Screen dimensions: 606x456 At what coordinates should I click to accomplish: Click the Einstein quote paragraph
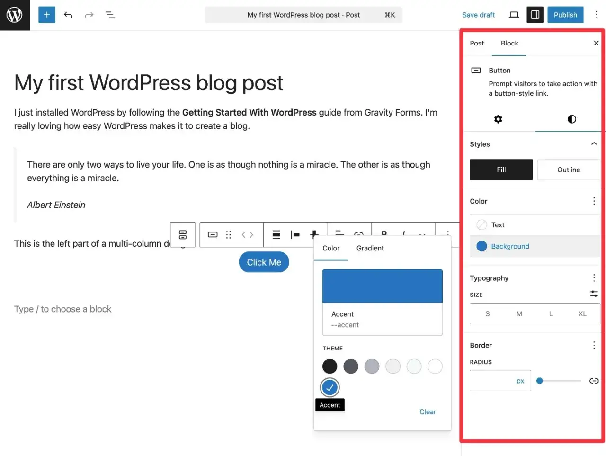click(229, 171)
